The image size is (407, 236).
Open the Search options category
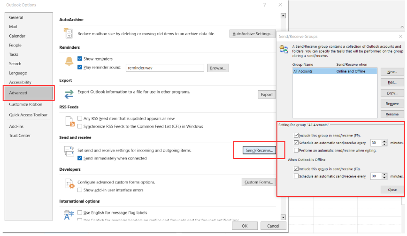(29, 64)
